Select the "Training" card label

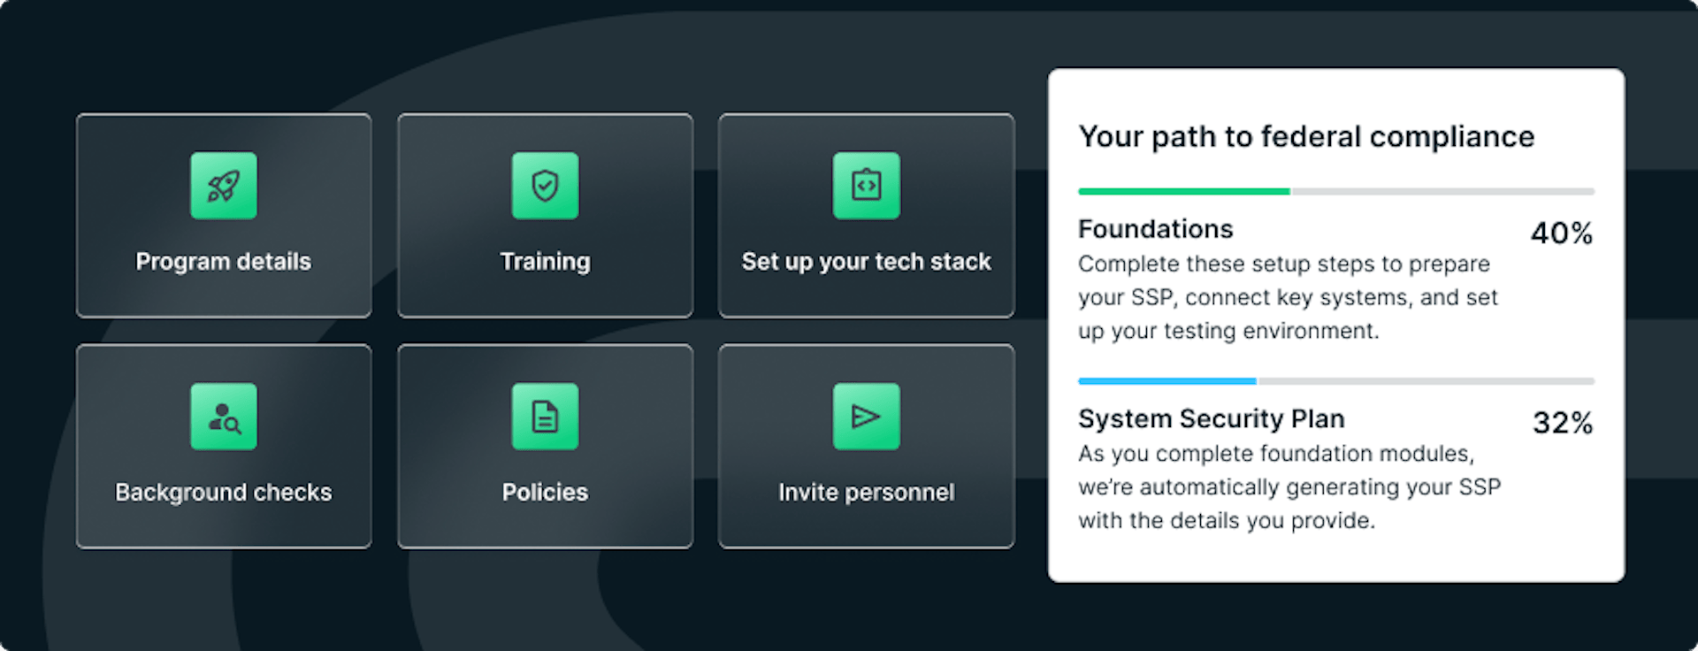point(545,262)
